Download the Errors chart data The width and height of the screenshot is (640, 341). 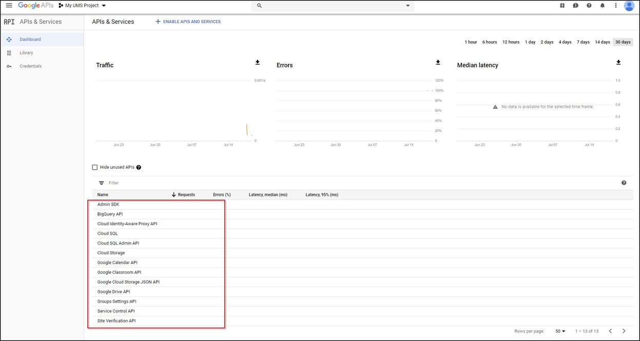[x=438, y=63]
